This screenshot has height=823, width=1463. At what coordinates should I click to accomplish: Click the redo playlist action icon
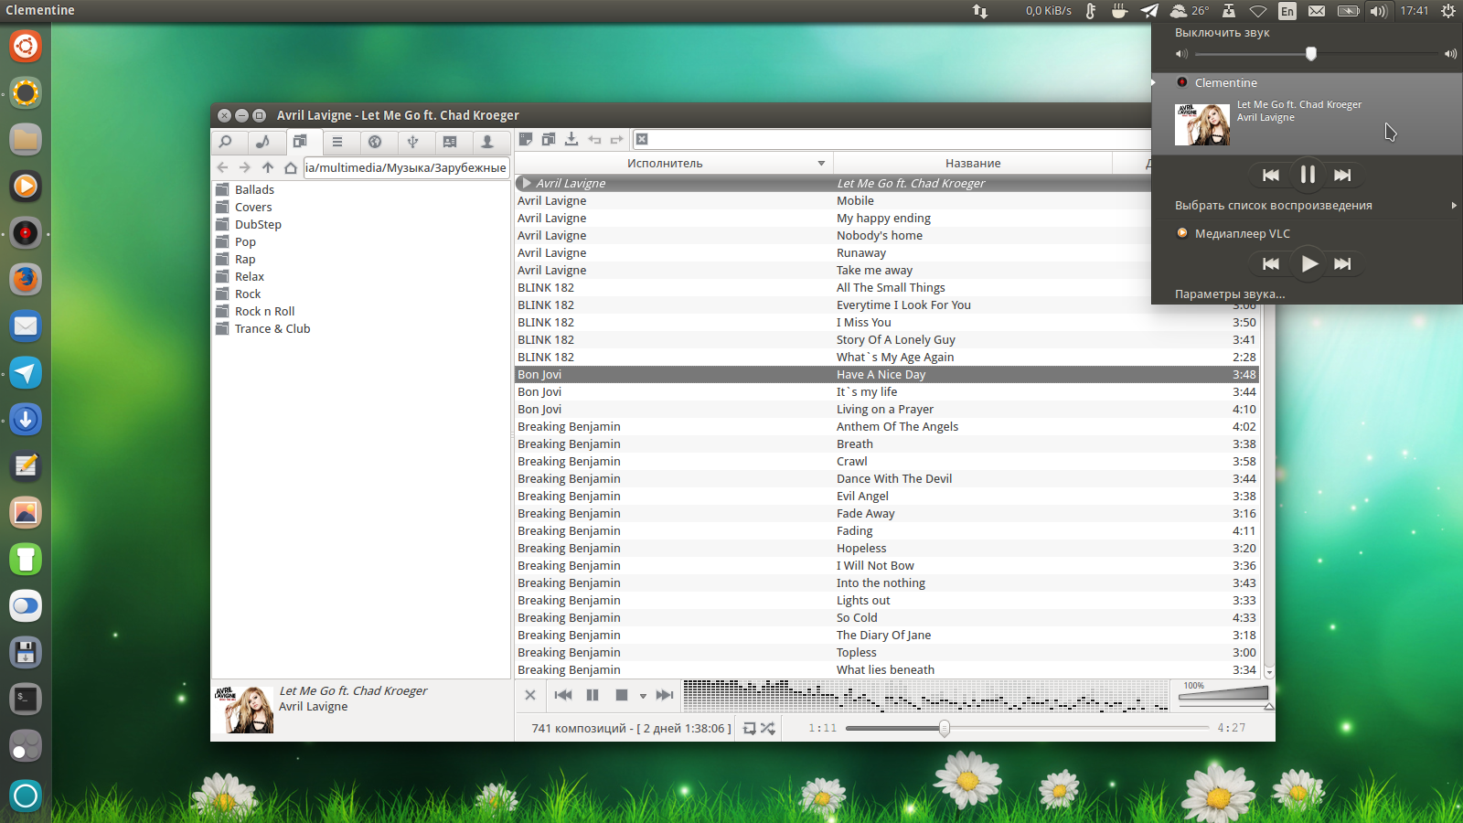[x=617, y=140]
